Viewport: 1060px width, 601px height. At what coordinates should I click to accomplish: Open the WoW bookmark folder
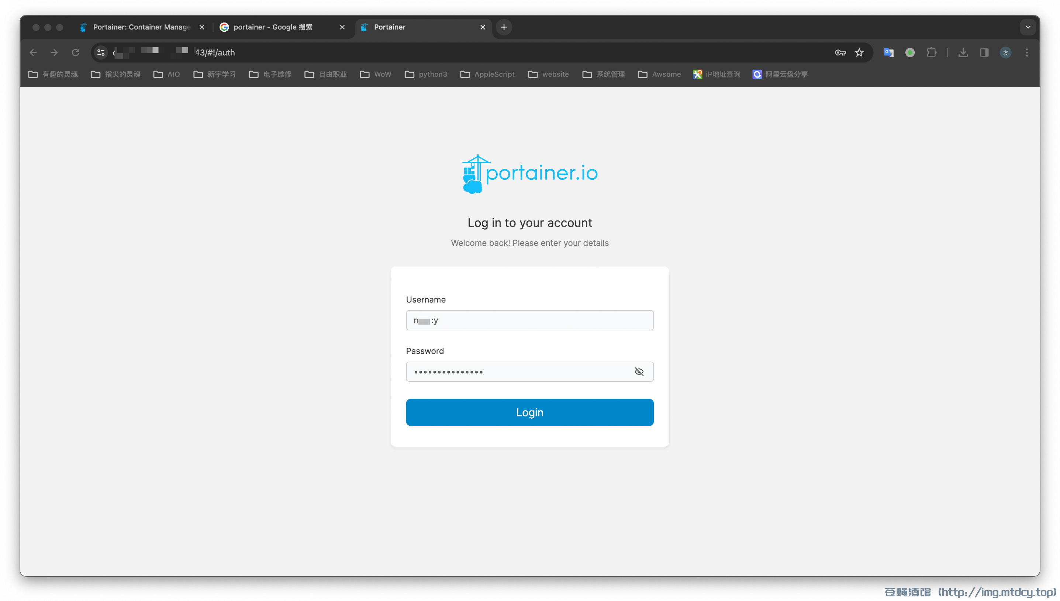375,74
